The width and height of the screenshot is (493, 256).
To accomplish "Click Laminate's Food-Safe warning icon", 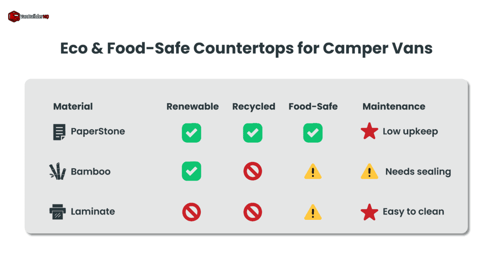I will click(x=312, y=211).
